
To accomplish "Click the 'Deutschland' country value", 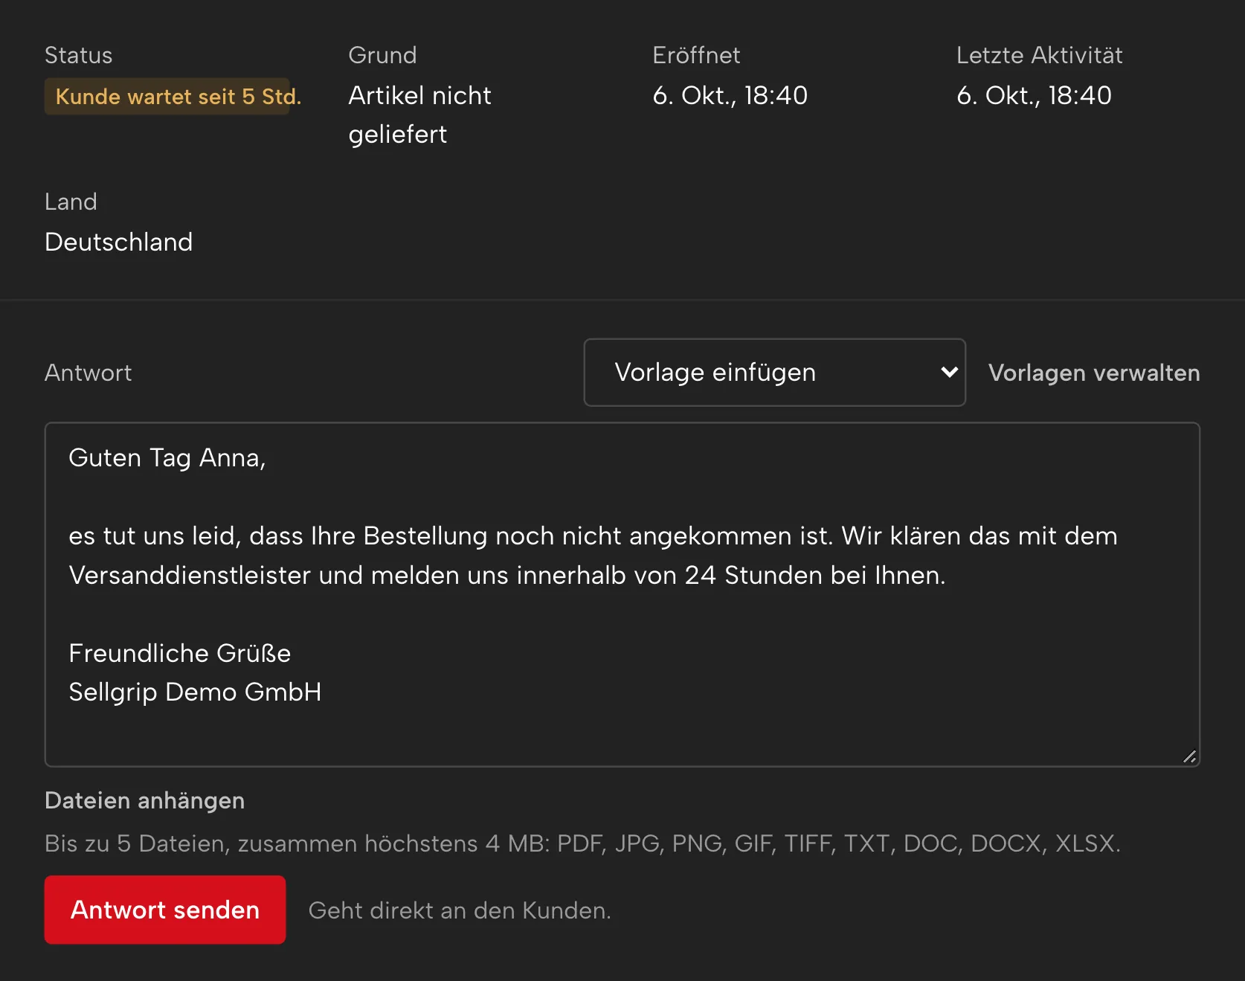I will pos(119,242).
